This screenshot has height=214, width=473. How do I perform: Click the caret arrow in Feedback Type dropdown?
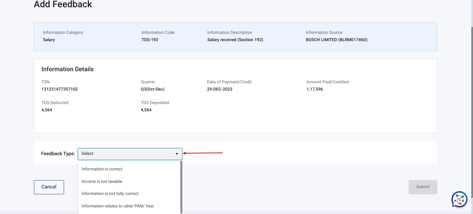pyautogui.click(x=177, y=153)
